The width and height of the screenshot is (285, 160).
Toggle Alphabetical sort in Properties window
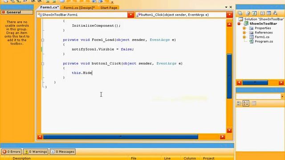pyautogui.click(x=246, y=104)
